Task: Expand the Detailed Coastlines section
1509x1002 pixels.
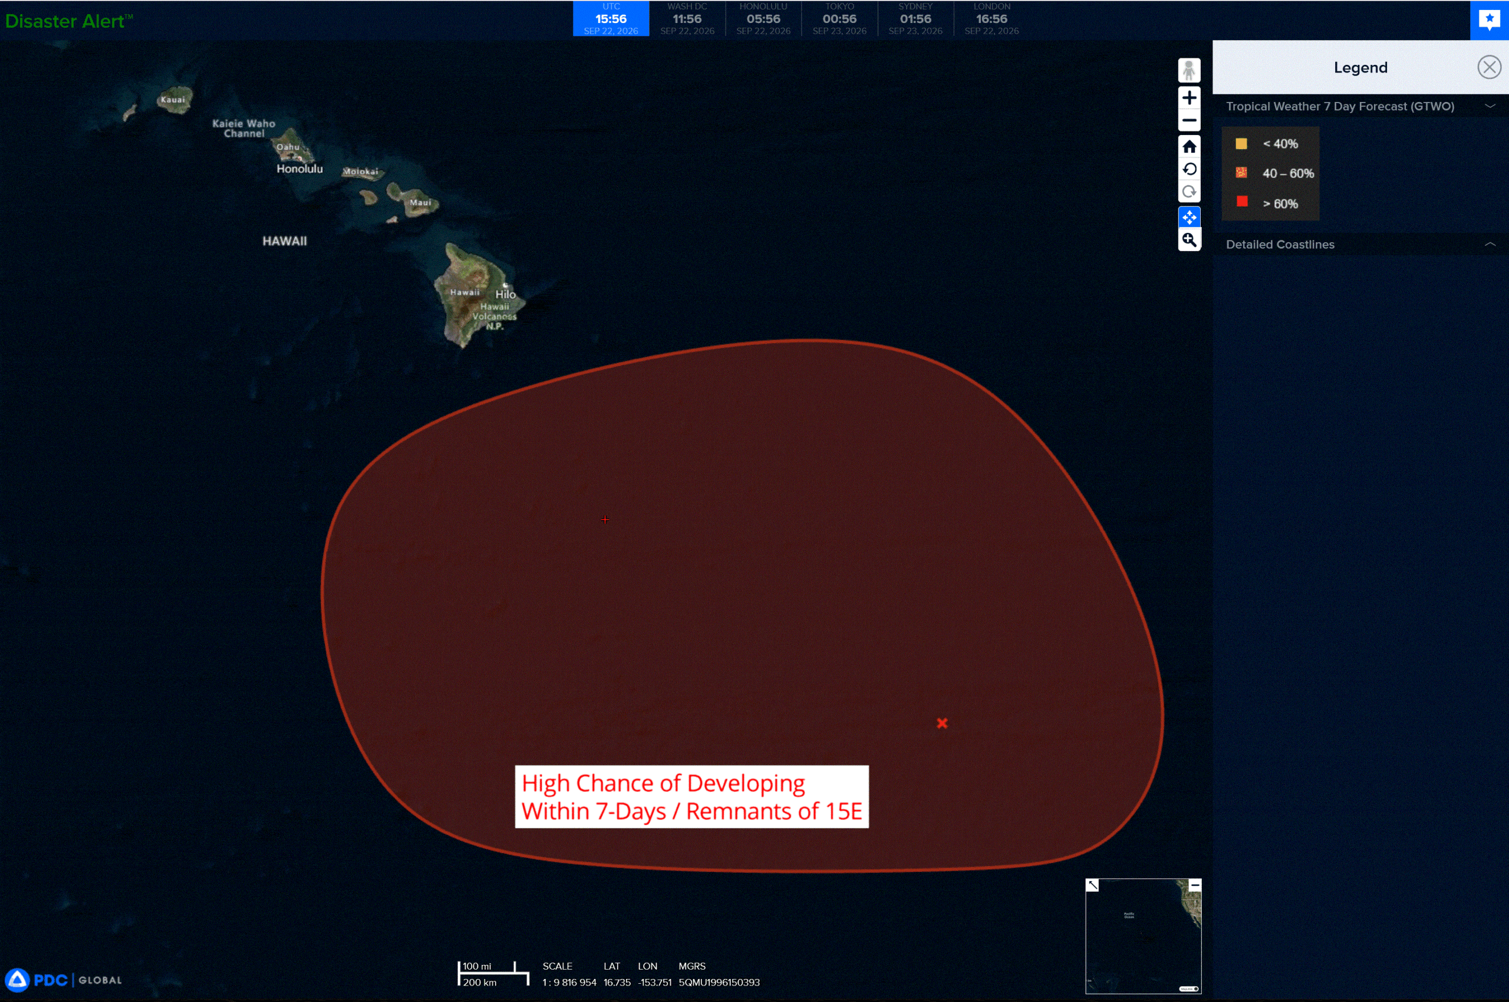Action: pos(1490,244)
